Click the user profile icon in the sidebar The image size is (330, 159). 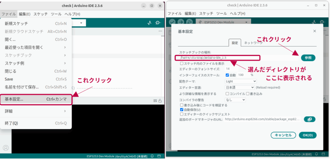(5, 148)
